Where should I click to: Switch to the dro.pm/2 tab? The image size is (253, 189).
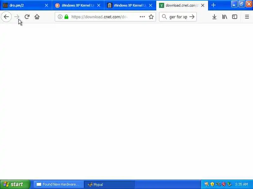coord(26,5)
